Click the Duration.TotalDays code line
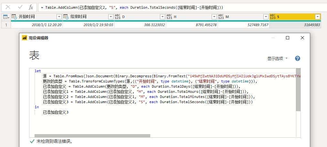This screenshot has width=327, height=147. point(142,86)
